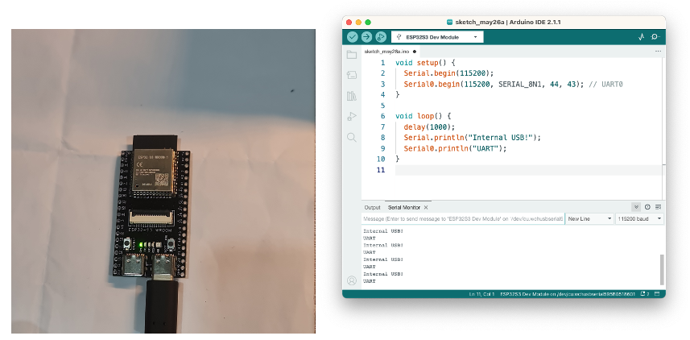The image size is (690, 340).
Task: Open the Library Manager in the sidebar
Action: click(352, 96)
